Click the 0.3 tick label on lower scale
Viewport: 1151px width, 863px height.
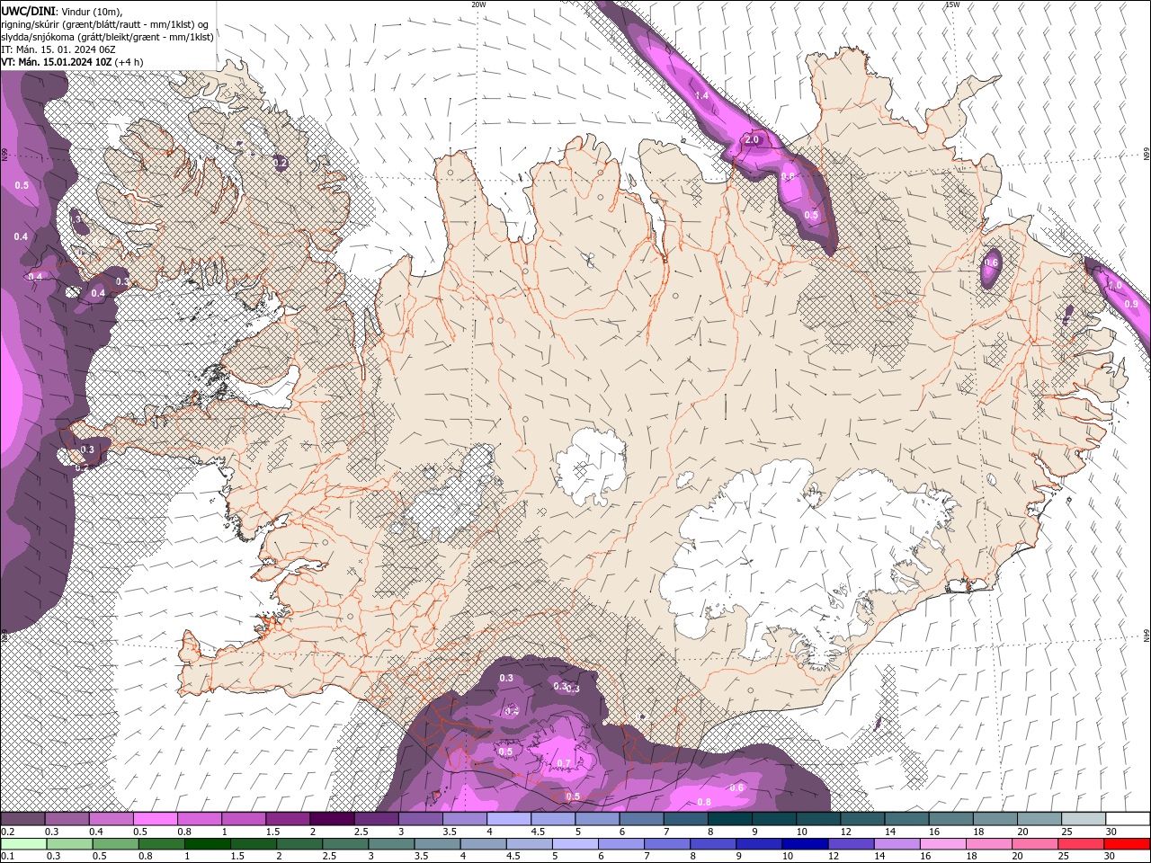click(52, 857)
